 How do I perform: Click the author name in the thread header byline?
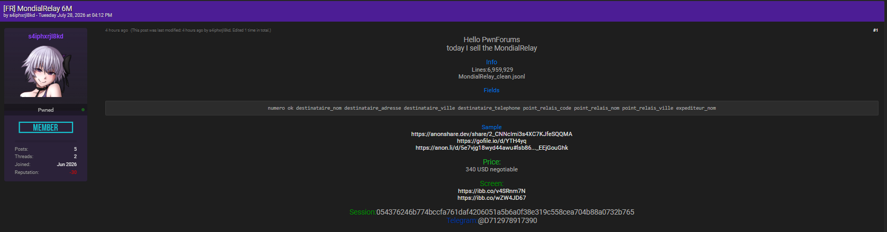pyautogui.click(x=22, y=15)
